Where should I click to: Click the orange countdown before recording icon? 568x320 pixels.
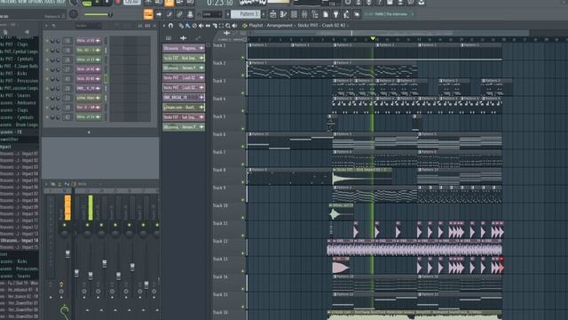[170, 3]
